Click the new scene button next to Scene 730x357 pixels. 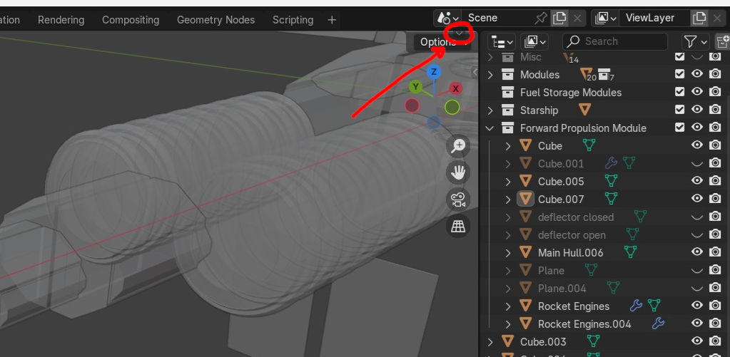pos(559,18)
